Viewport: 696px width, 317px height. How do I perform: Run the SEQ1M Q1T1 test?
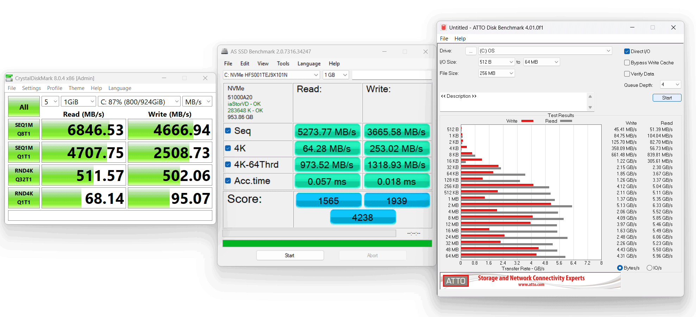(x=24, y=152)
